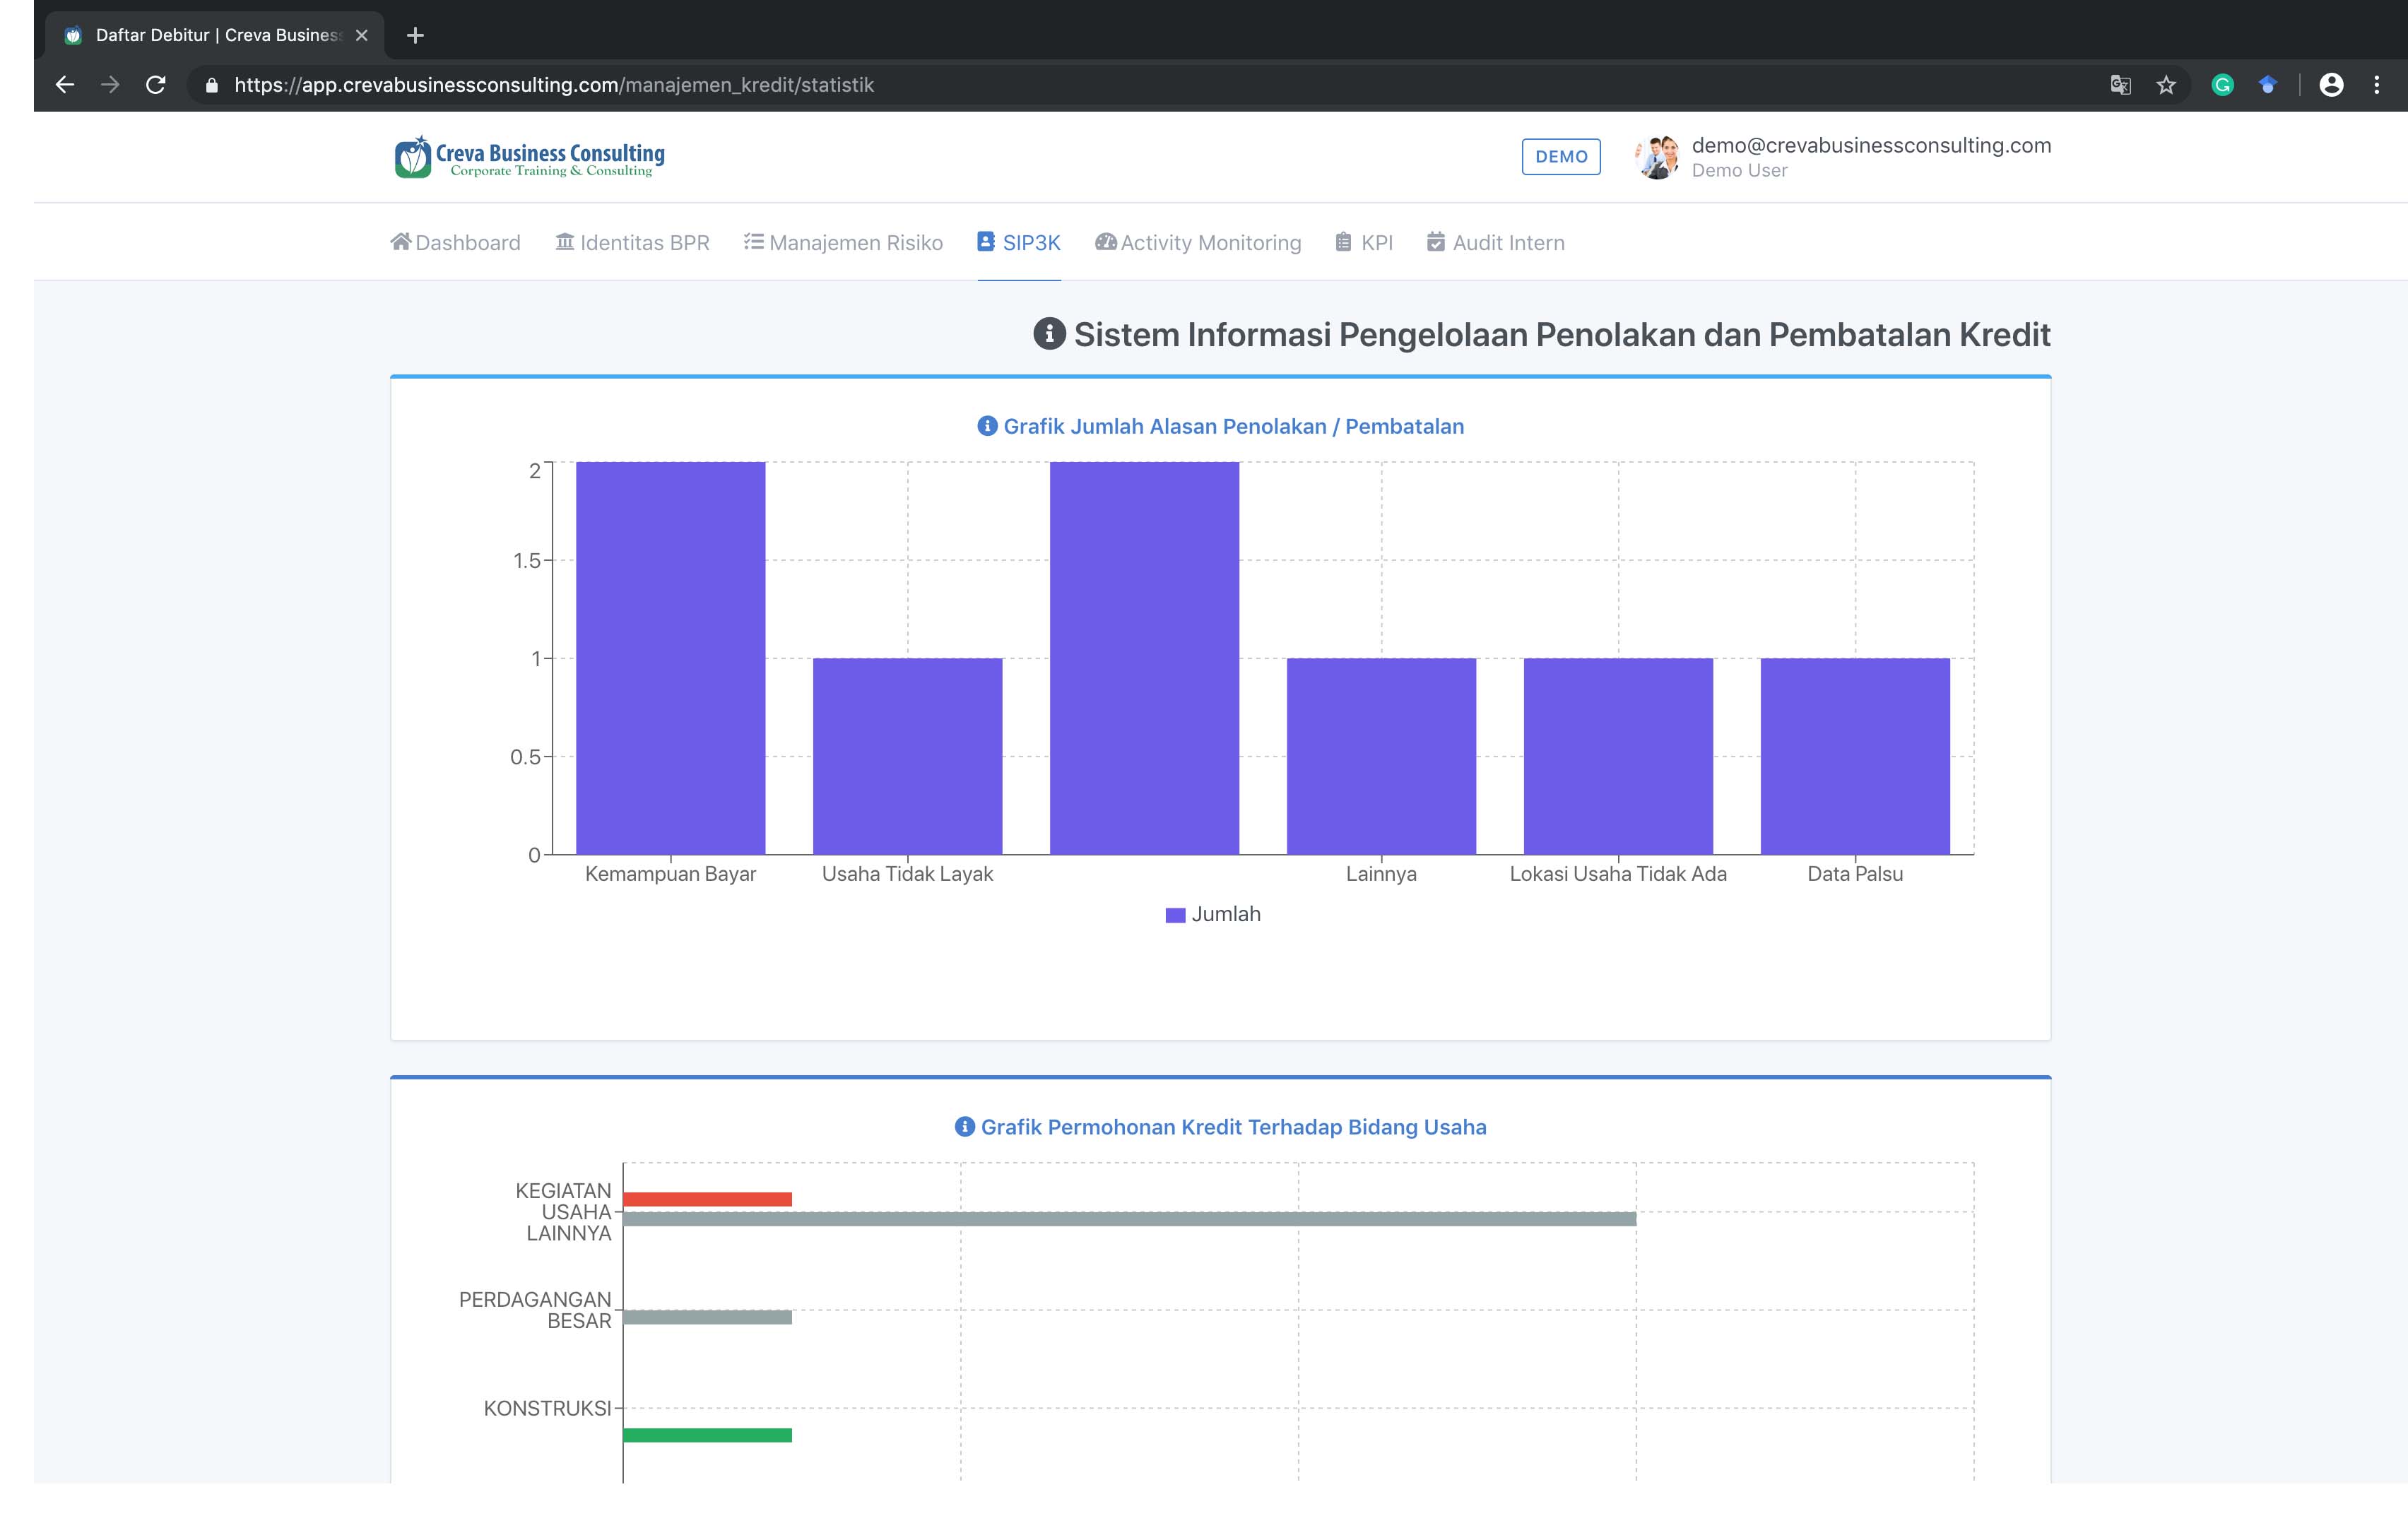Screen dimensions: 2408x1523
Task: Click the DEMO button
Action: tap(1561, 157)
